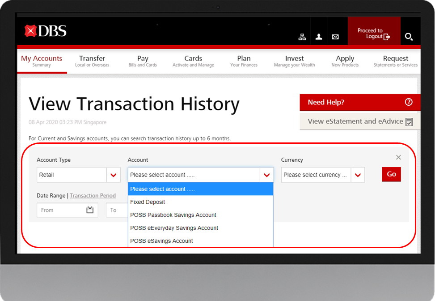Open the sitemap icon in header
This screenshot has width=435, height=301.
click(x=302, y=37)
